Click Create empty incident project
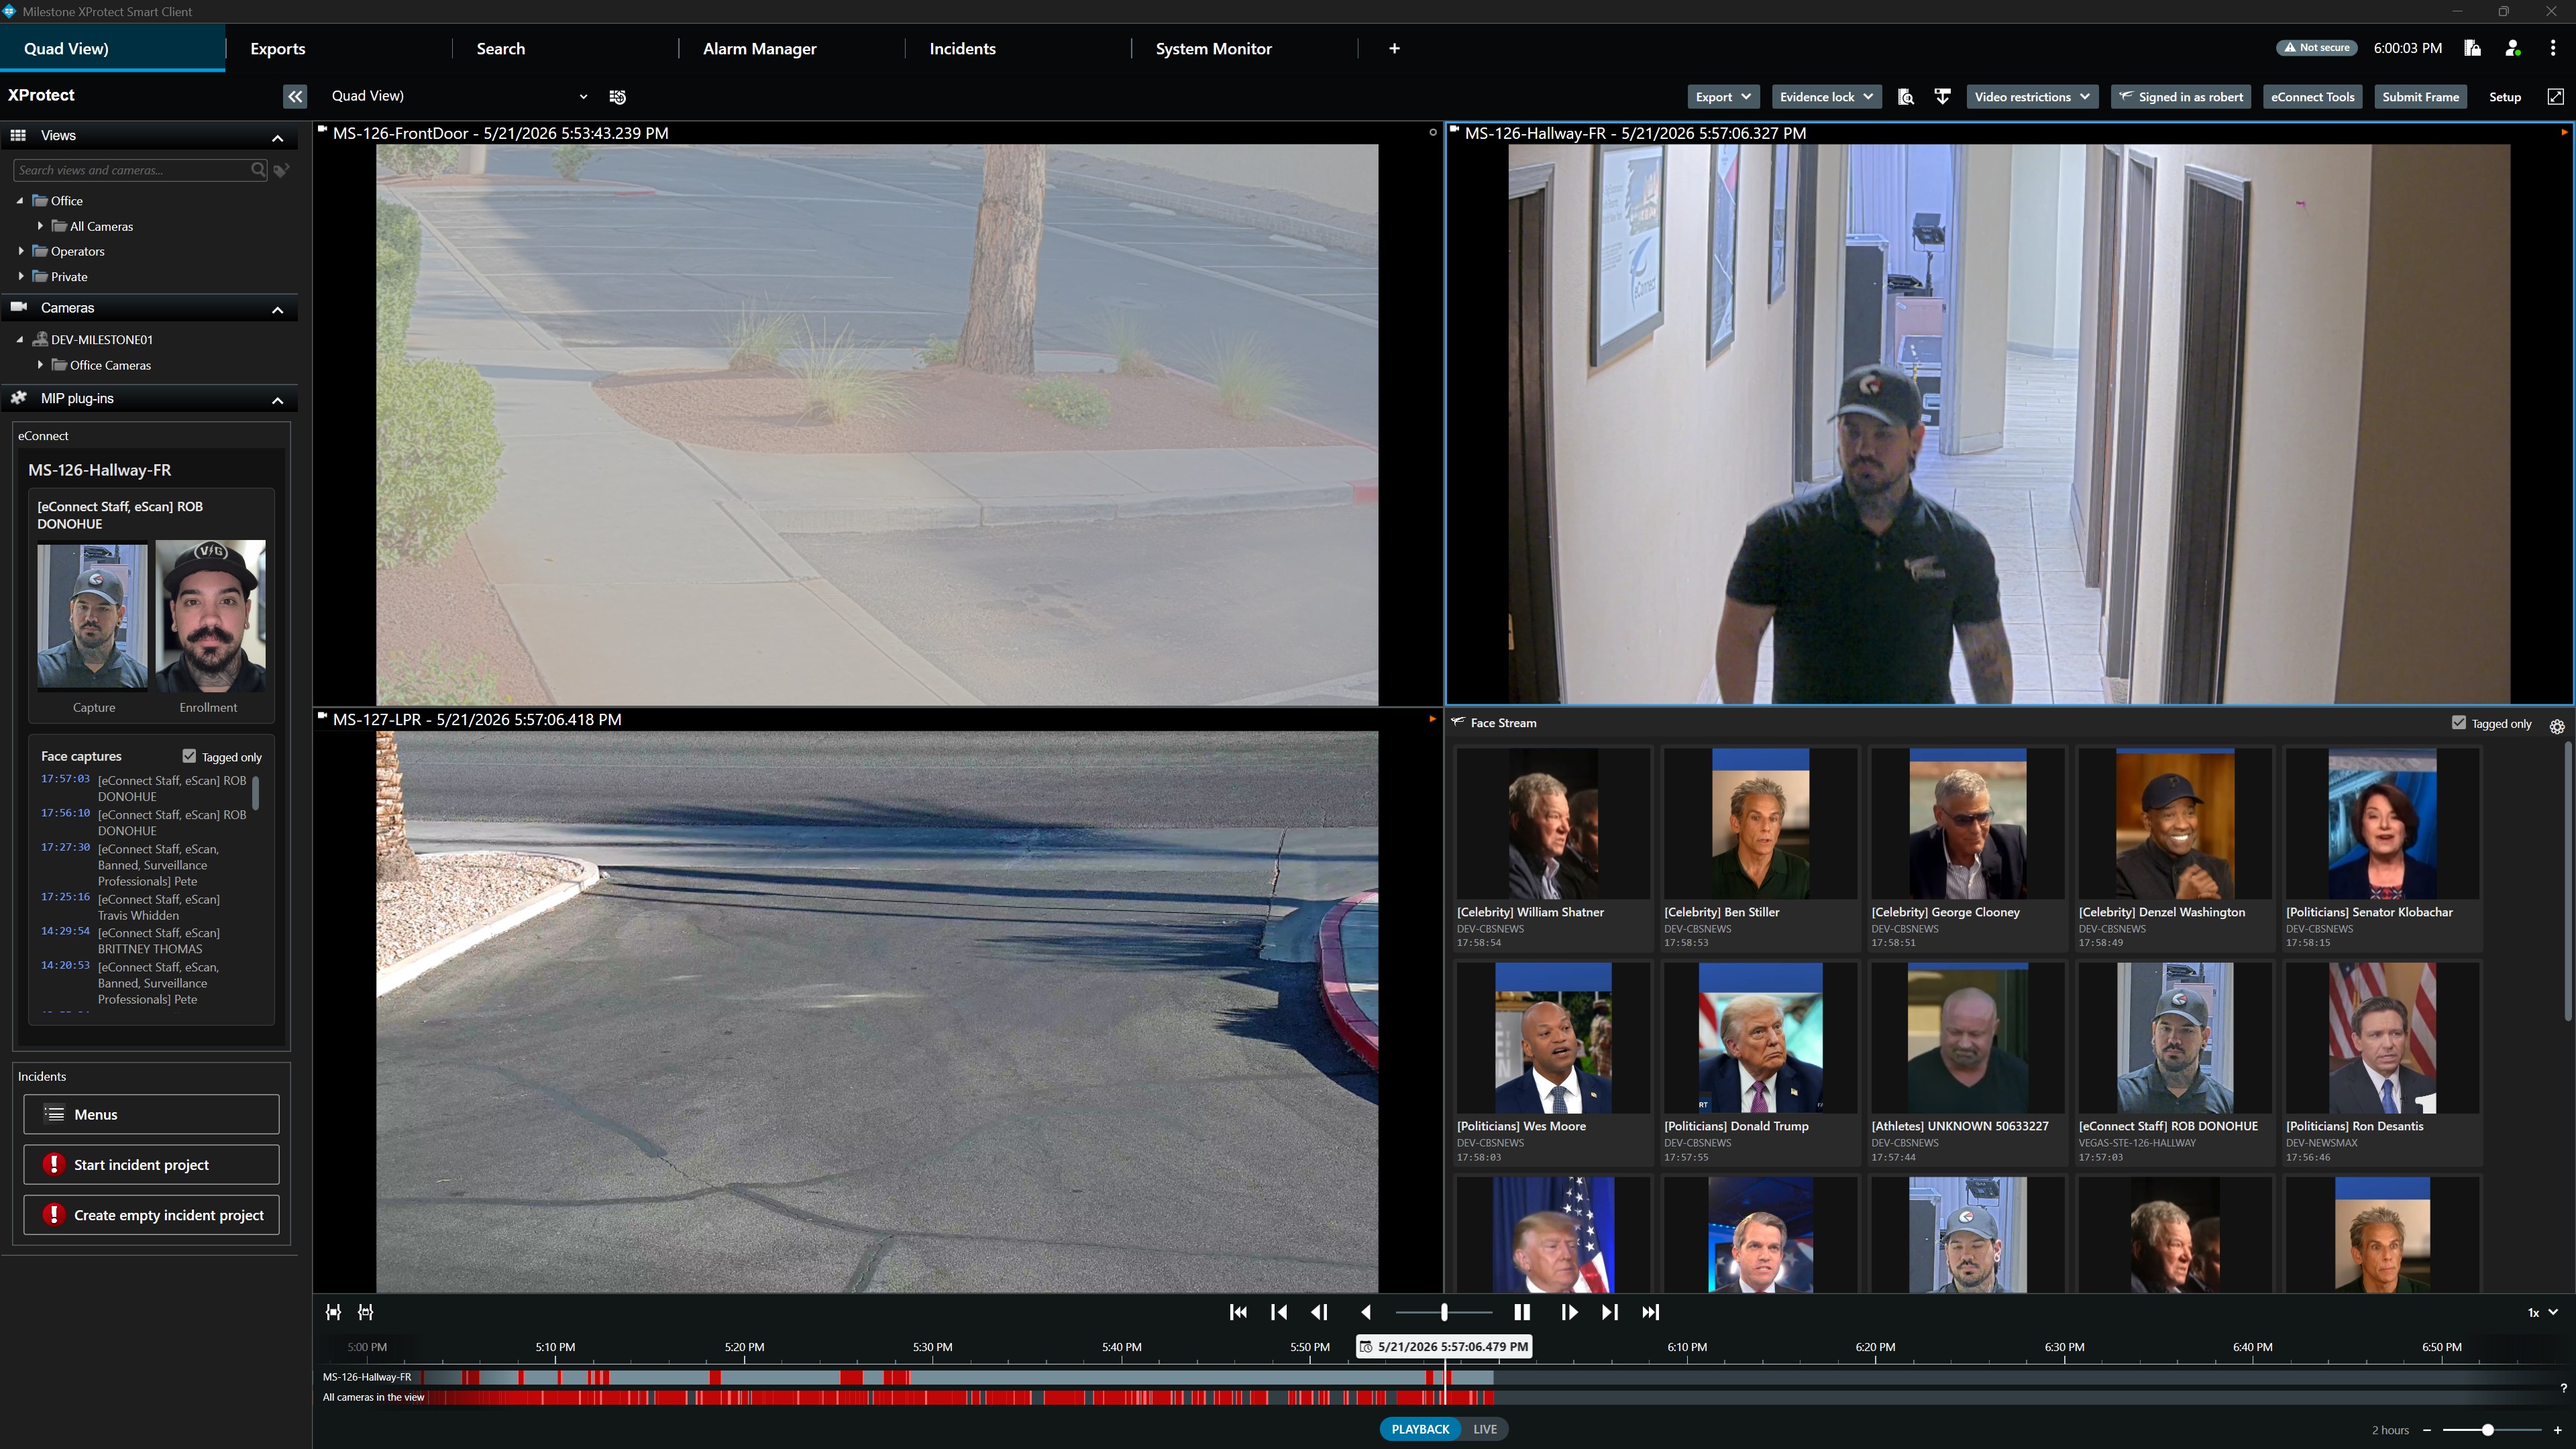The image size is (2576, 1449). pos(151,1215)
